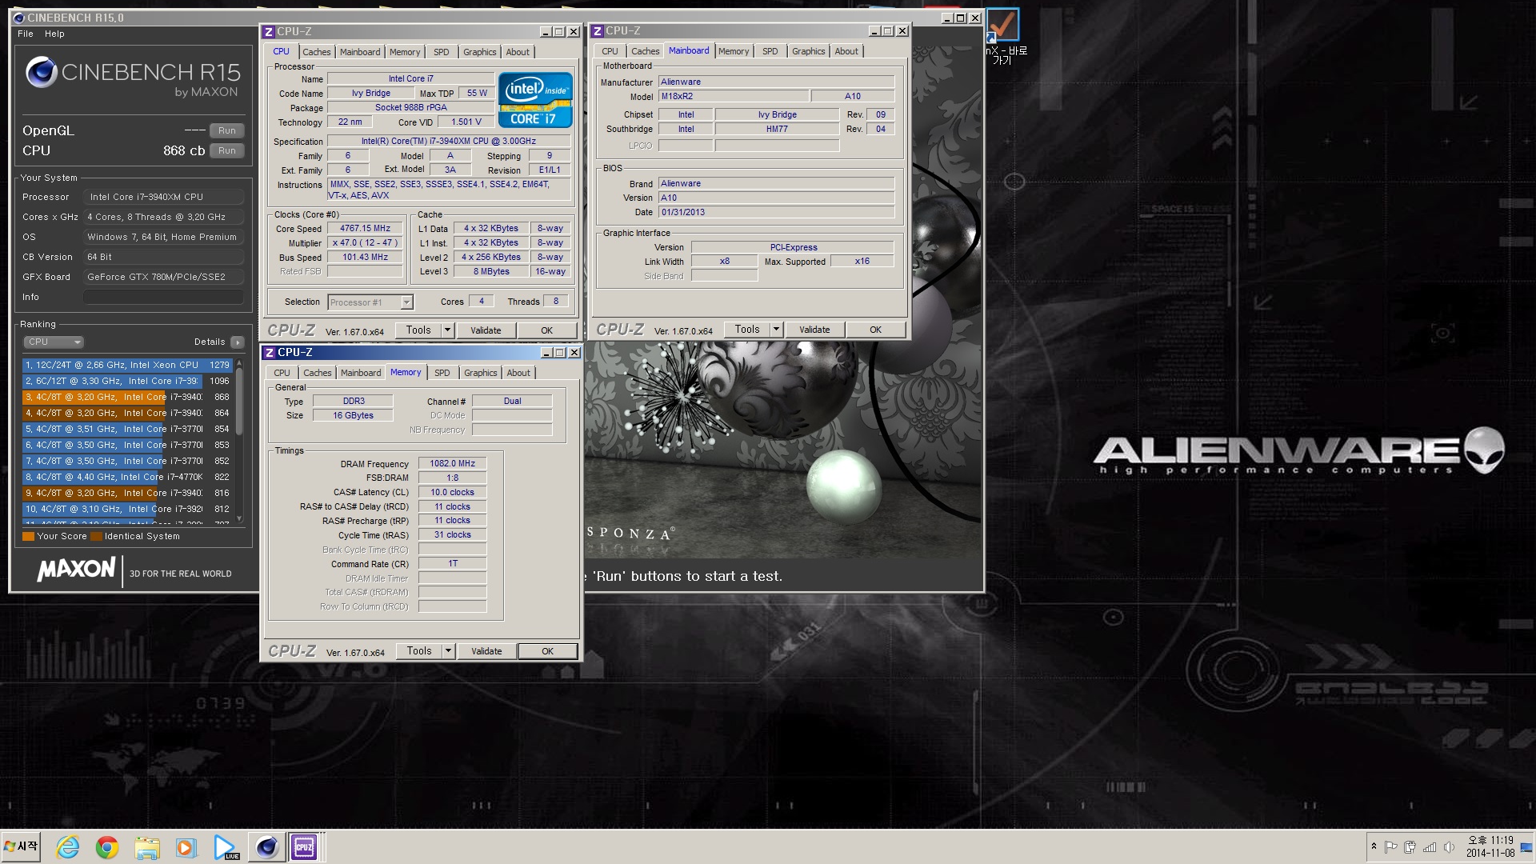The image size is (1536, 864).
Task: Show hidden system tray icons
Action: 1374,847
